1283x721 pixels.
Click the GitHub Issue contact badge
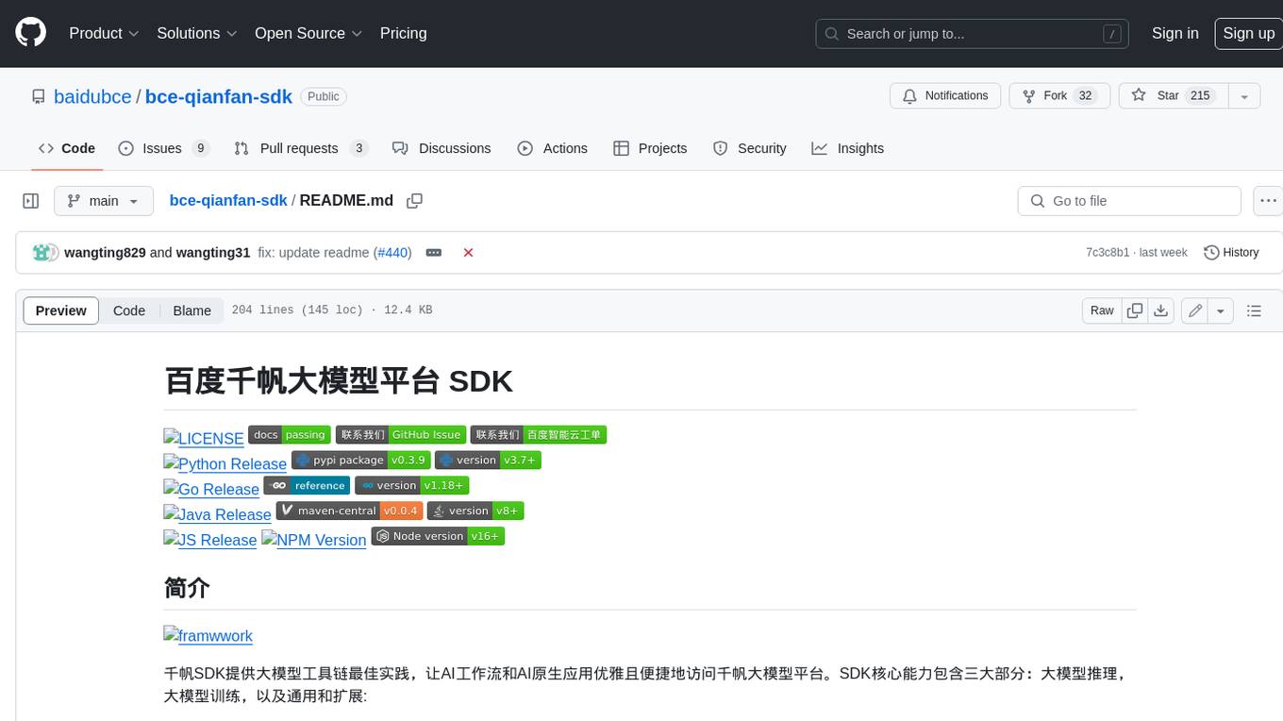[x=401, y=434]
